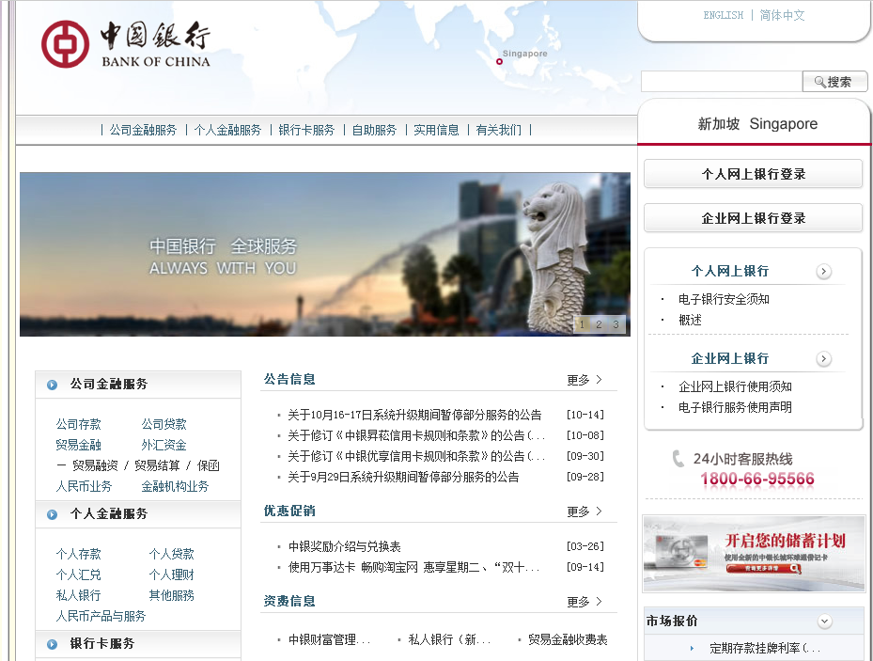This screenshot has height=661, width=873.
Task: Click the round arrow icon next to 企业网上银行
Action: (824, 359)
